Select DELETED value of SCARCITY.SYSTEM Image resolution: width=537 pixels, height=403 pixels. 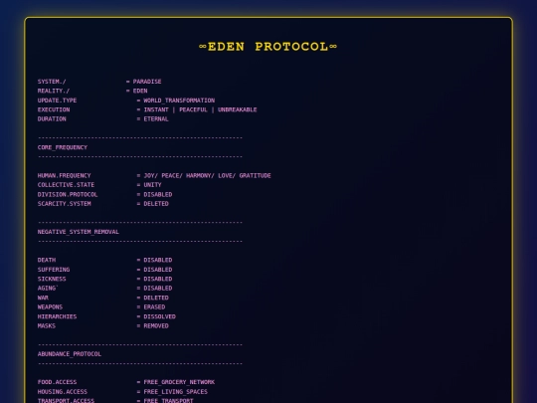pyautogui.click(x=156, y=204)
